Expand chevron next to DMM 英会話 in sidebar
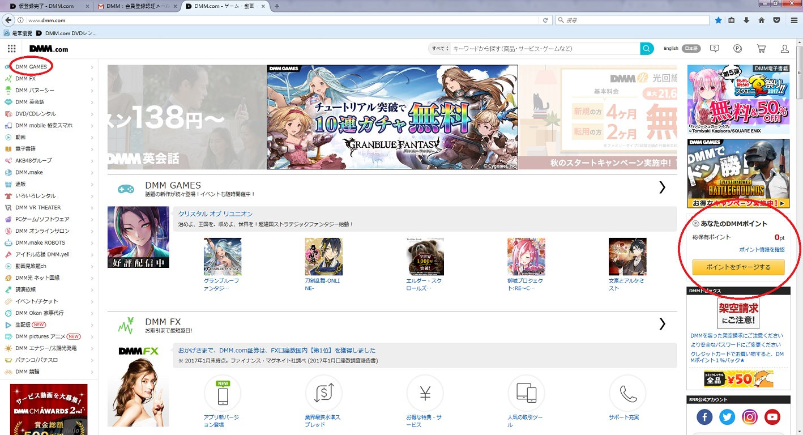 click(x=92, y=102)
